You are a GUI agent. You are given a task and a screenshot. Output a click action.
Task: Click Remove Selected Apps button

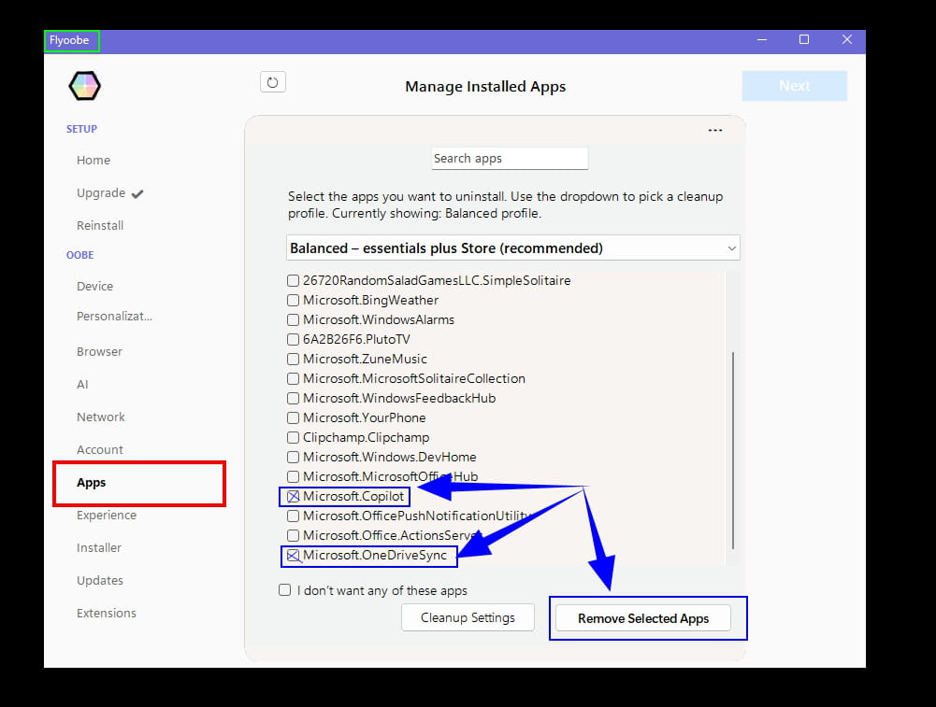(643, 618)
